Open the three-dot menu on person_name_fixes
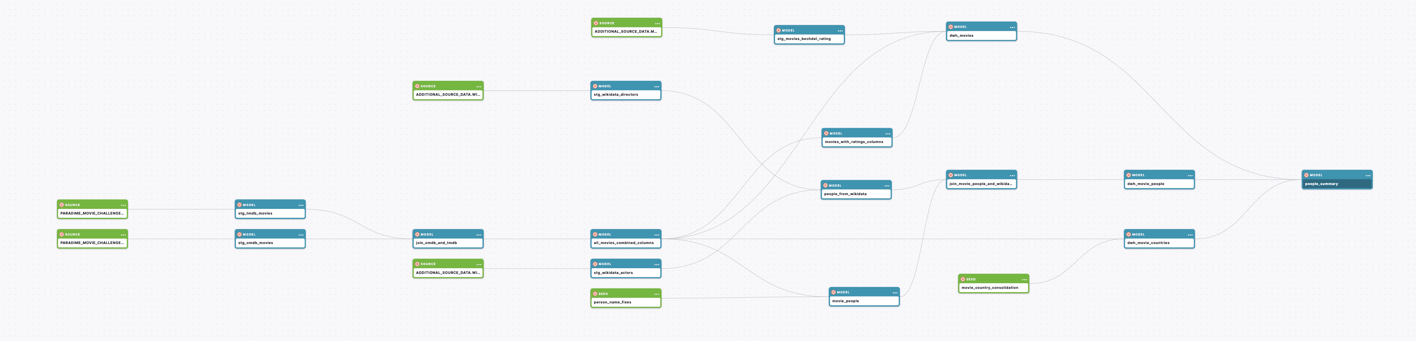Viewport: 1416px width, 341px height. (x=656, y=294)
